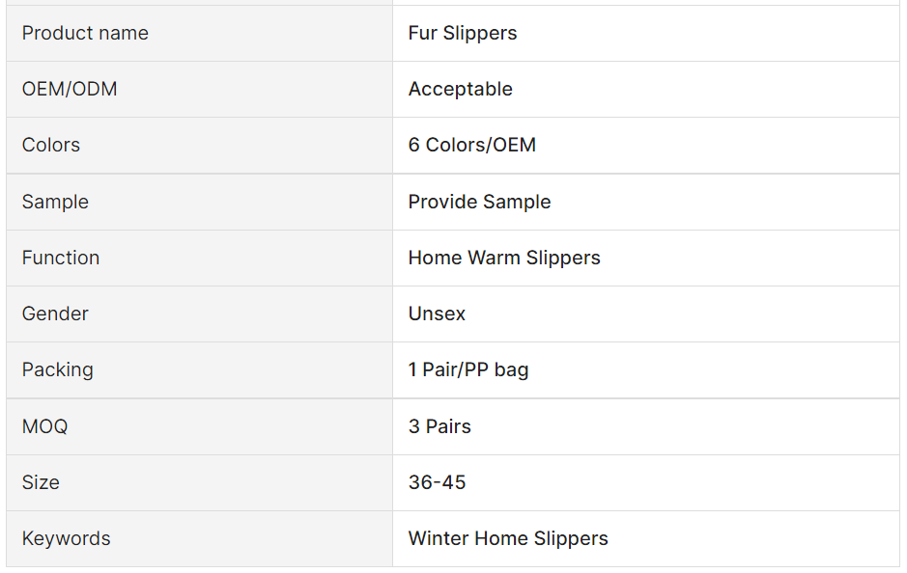This screenshot has height=573, width=907.
Task: Select the 'Unsex' gender value
Action: coord(437,314)
